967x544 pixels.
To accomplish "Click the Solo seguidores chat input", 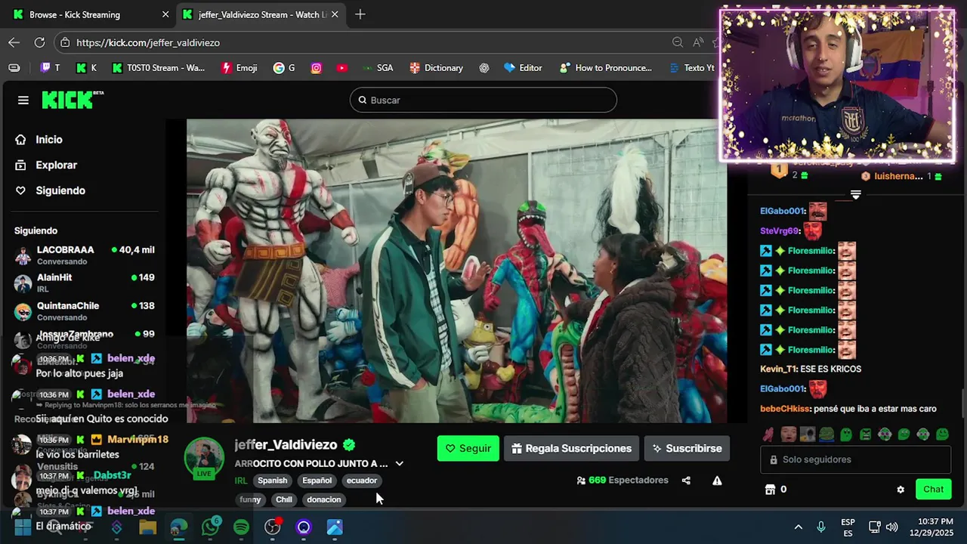I will tap(855, 459).
